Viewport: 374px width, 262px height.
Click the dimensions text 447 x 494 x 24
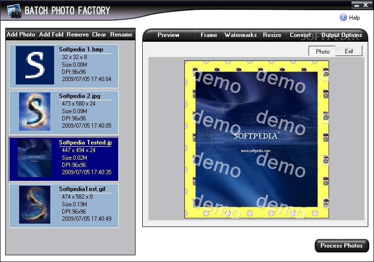[79, 150]
